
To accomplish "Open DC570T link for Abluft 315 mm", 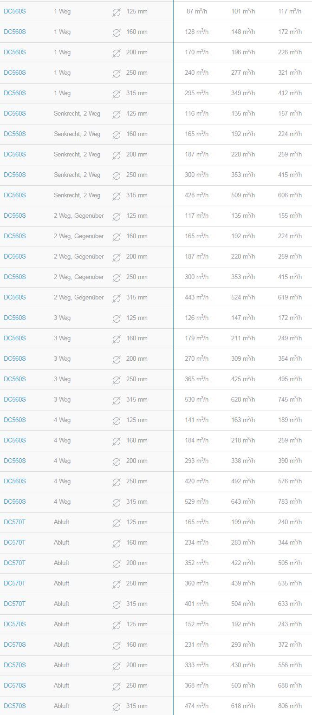I will [15, 604].
